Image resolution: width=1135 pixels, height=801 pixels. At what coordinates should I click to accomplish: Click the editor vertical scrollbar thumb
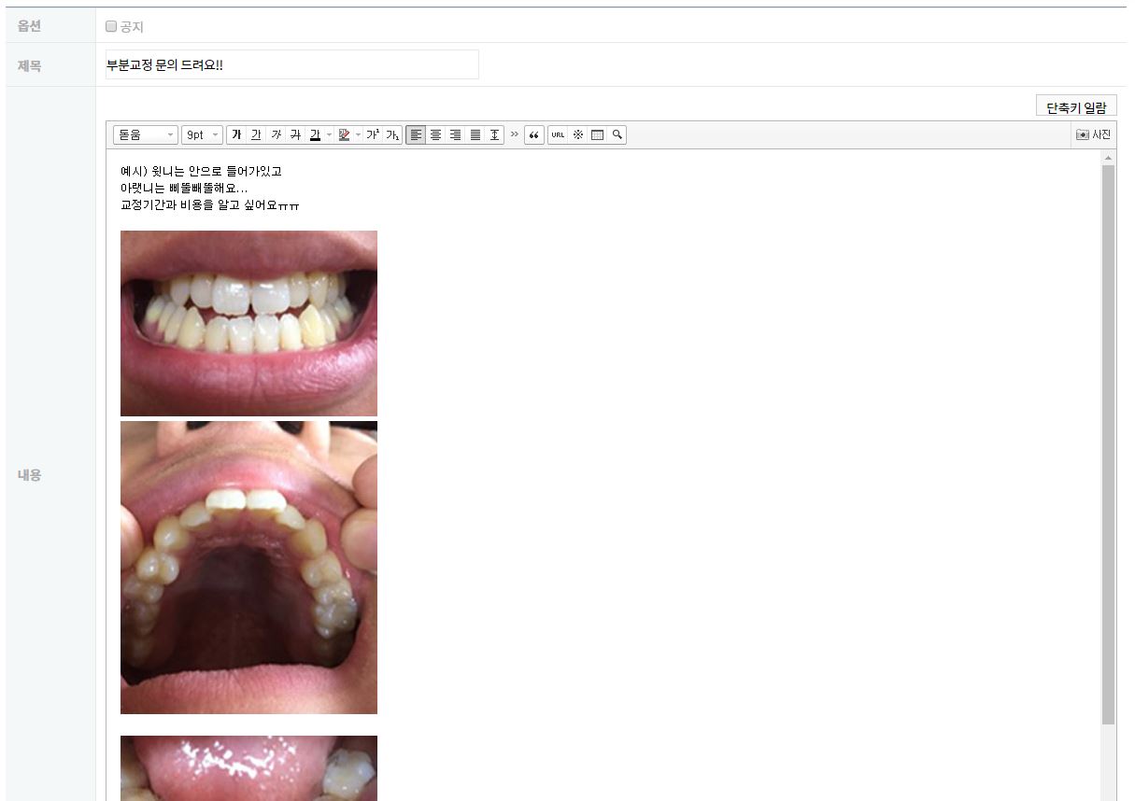[x=1108, y=444]
